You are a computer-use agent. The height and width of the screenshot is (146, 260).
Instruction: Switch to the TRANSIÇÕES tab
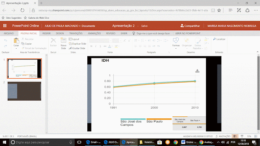point(76,33)
